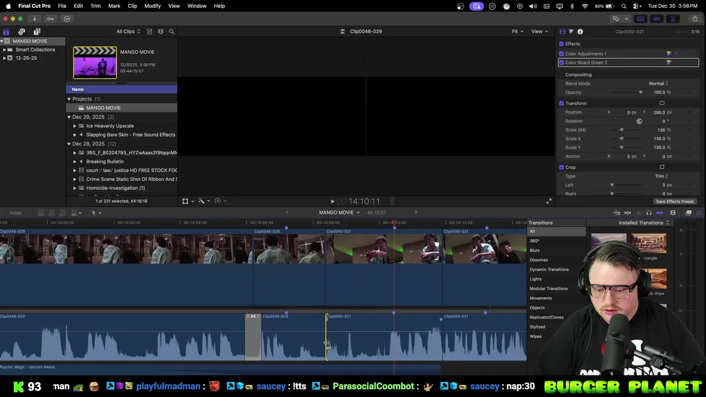Click the browser search magnifier icon

tap(172, 31)
